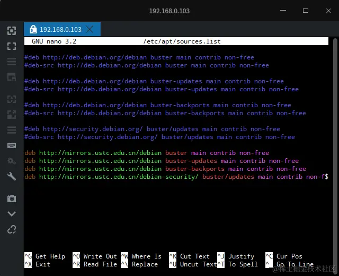This screenshot has height=276, width=339.
Task: Click the ustc 'debian-security/ buster/updates' line
Action: 176,177
